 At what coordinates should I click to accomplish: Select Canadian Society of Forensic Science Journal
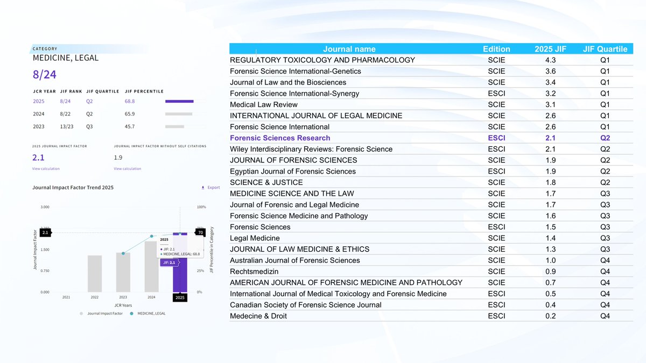click(432, 304)
